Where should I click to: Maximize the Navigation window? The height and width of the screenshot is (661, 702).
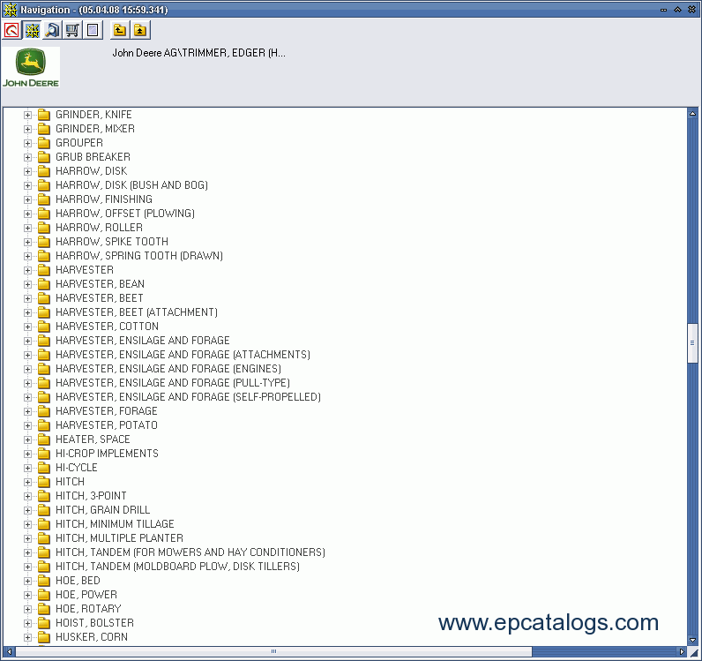click(678, 10)
